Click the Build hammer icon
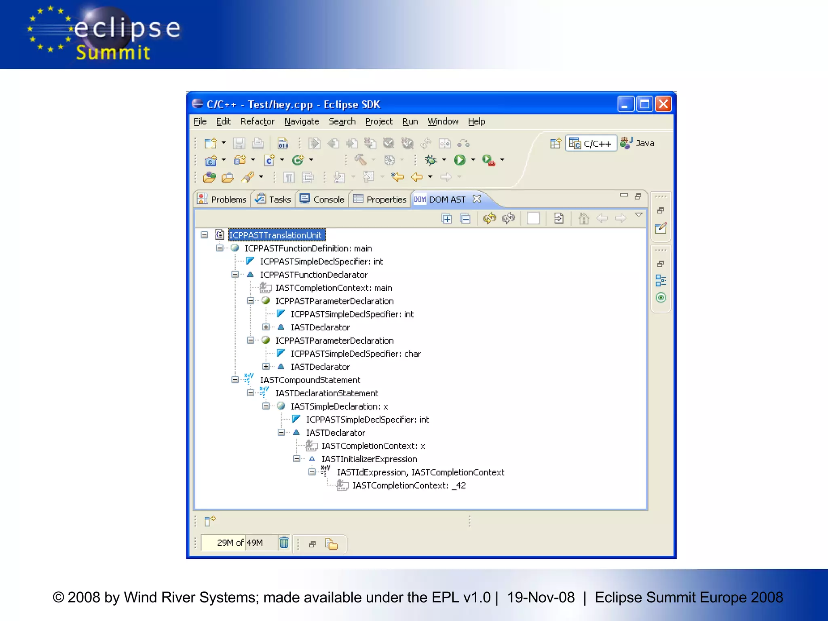Image resolution: width=828 pixels, height=621 pixels. click(x=360, y=160)
